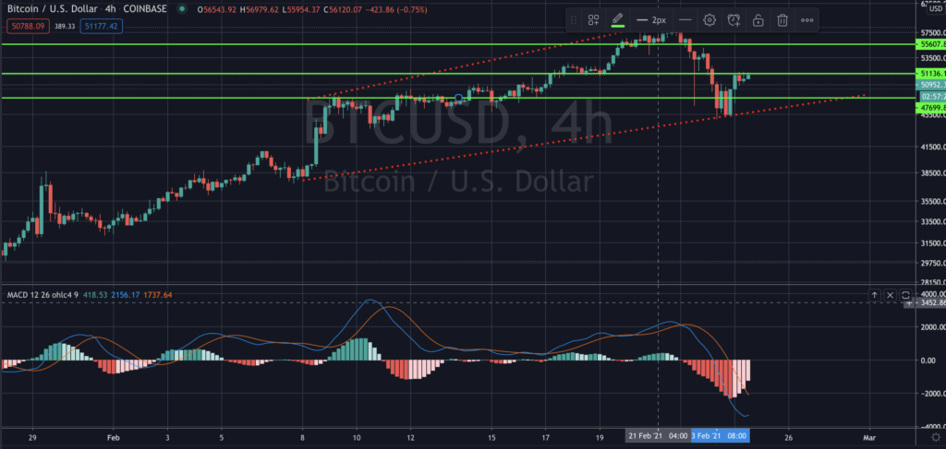Toggle lock on the selected drawing
Screen dimensions: 946x449
[x=758, y=20]
